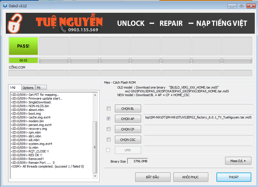Viewport: 258px width, 187px height.
Task: Click the CHỌN CSC button
Action: pyautogui.click(x=128, y=140)
